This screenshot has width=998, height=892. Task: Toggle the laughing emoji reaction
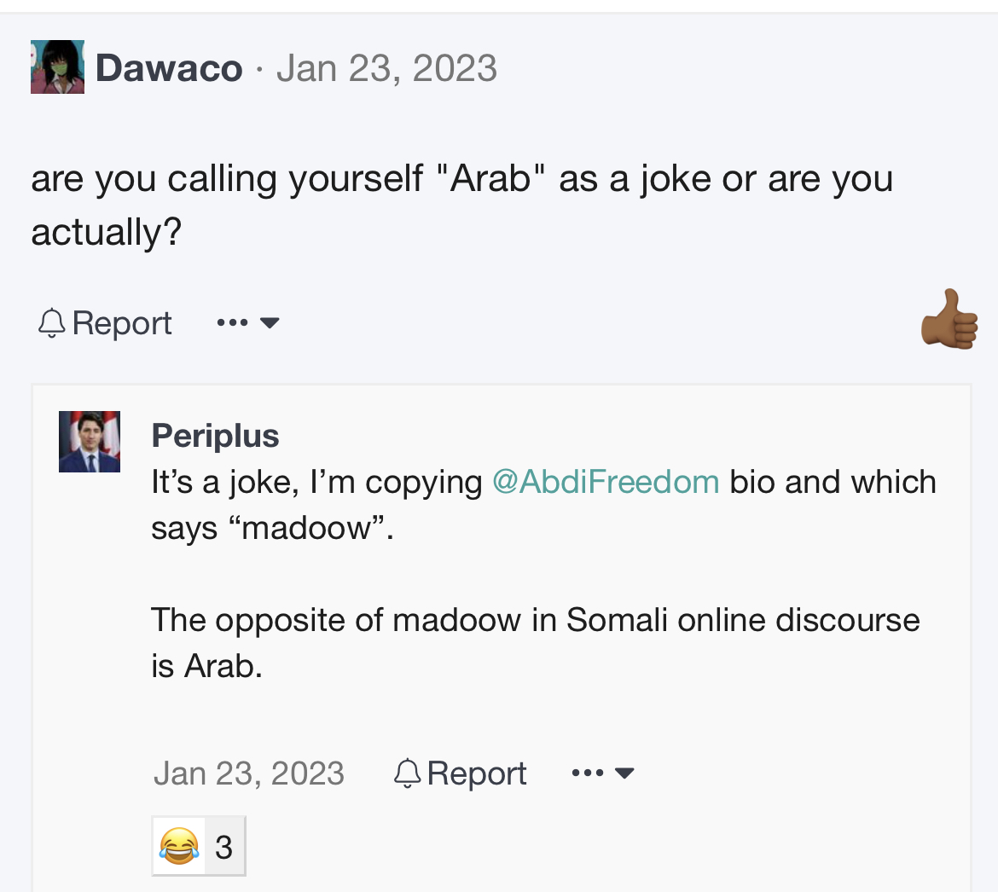(x=179, y=846)
